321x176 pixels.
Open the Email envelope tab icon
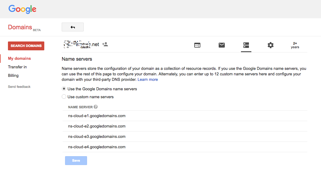222,45
